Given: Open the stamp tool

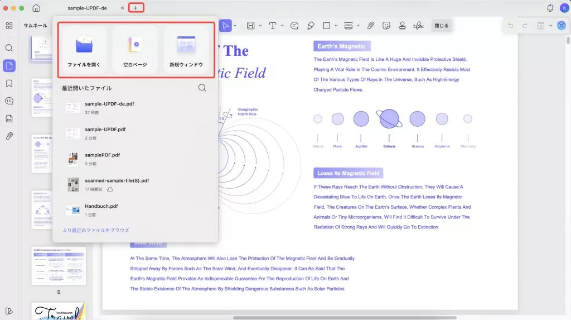Looking at the screenshot, I should (403, 26).
